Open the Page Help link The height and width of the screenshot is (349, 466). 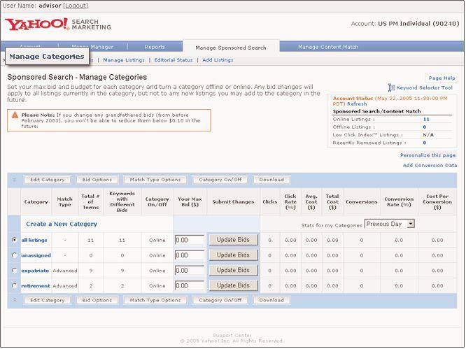click(x=442, y=78)
